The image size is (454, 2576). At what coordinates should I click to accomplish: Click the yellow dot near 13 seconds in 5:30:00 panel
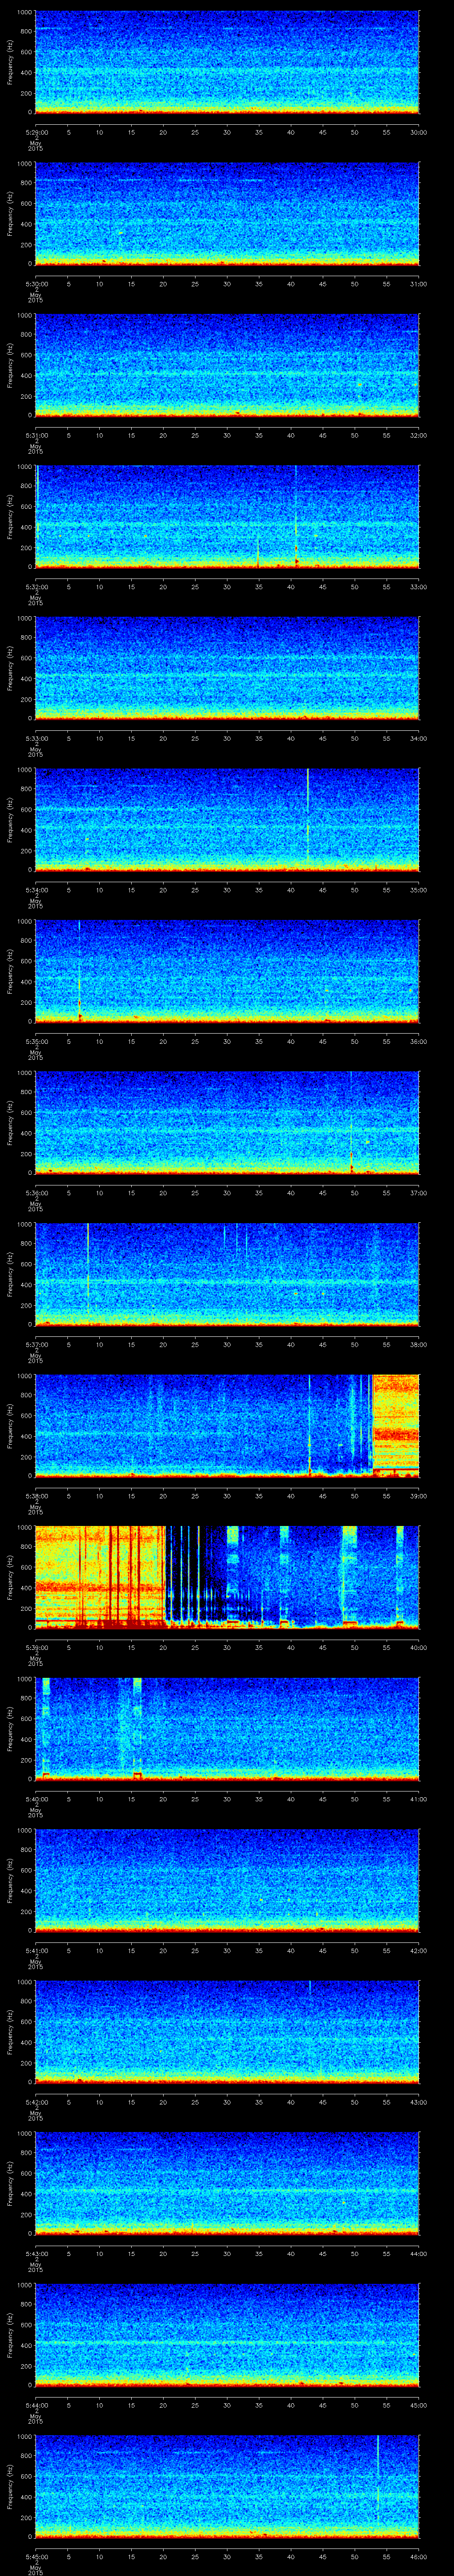tap(121, 233)
